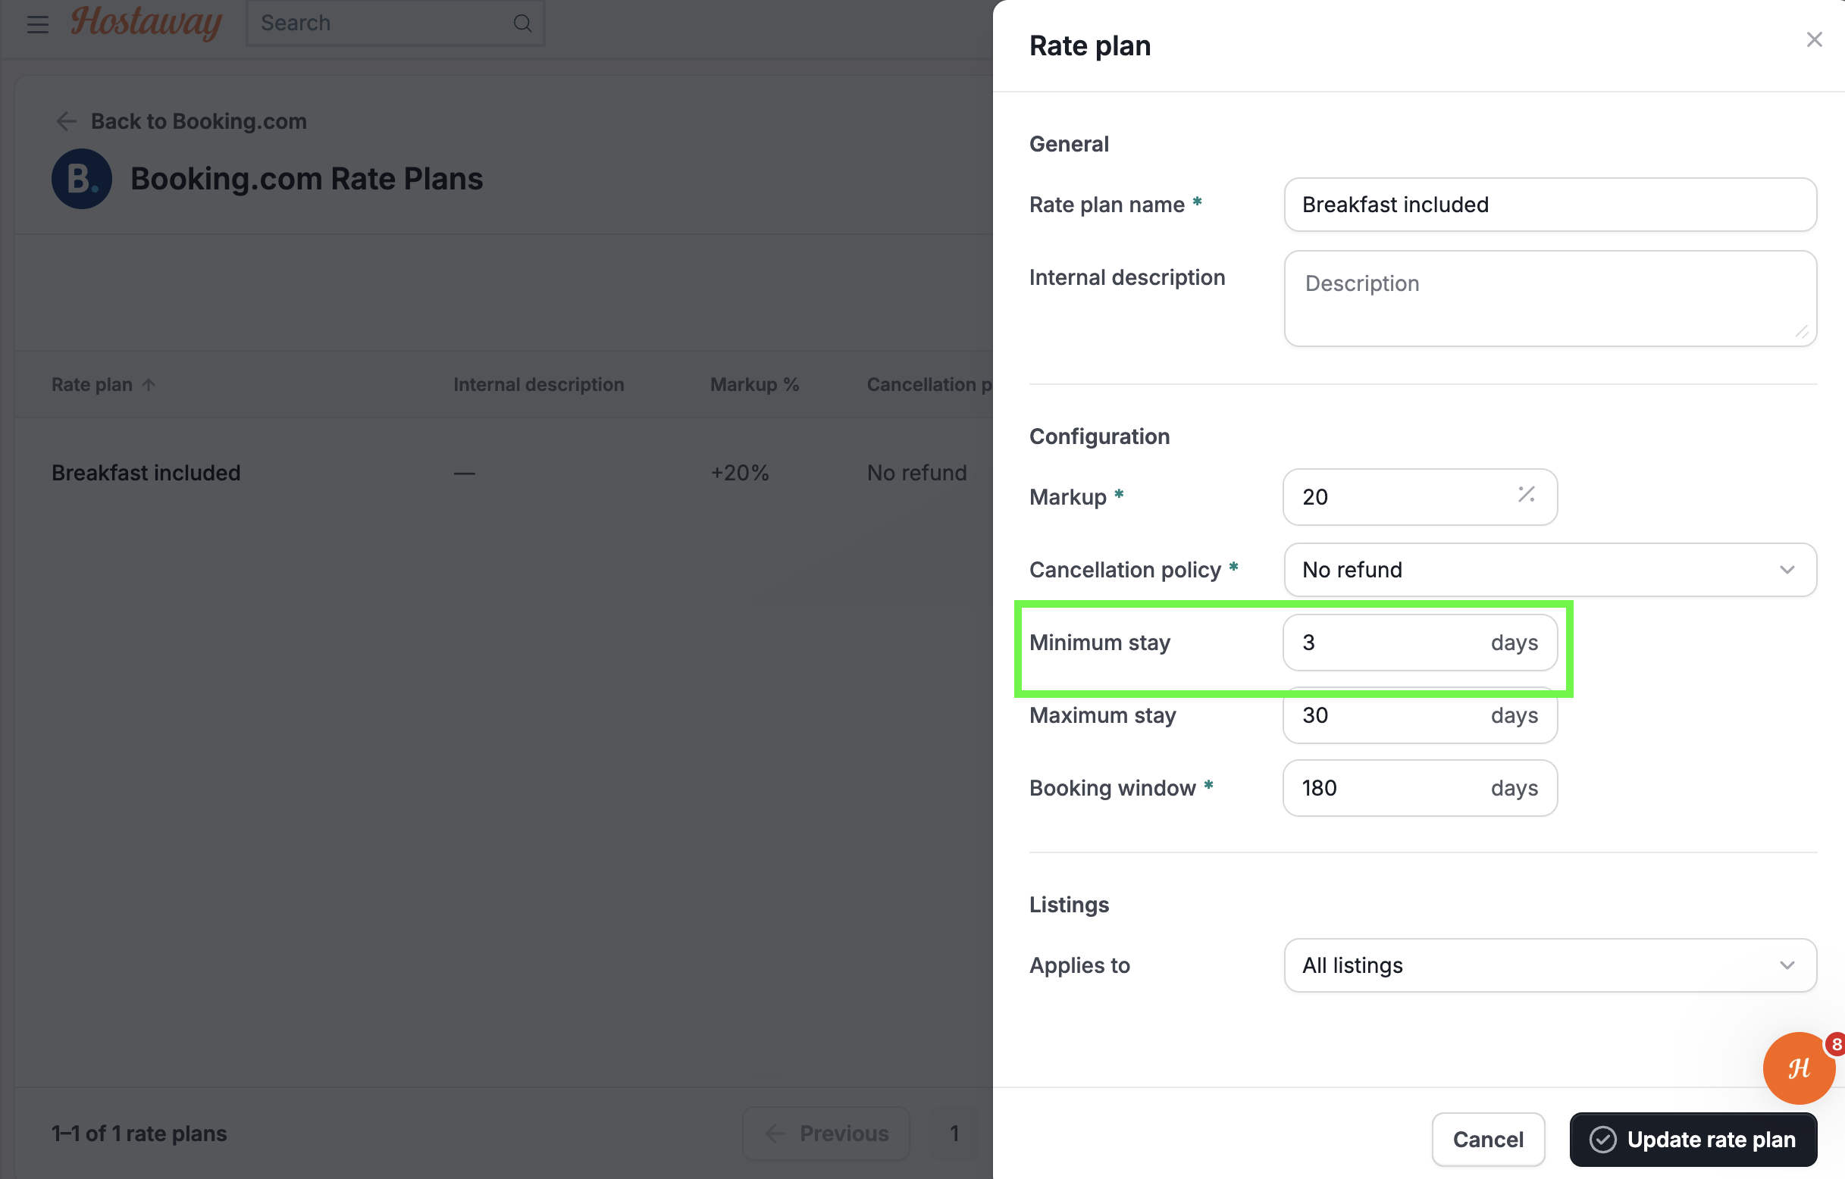1845x1179 pixels.
Task: Focus the Booking window days field
Action: pos(1420,788)
